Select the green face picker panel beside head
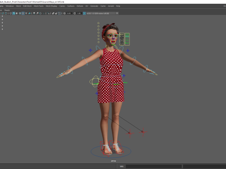Image resolution: width=226 pixels, height=169 pixels. [x=127, y=39]
